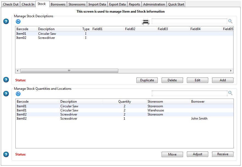Click refresh icon in Stock Quantities section
This screenshot has width=242, height=167.
[18, 94]
